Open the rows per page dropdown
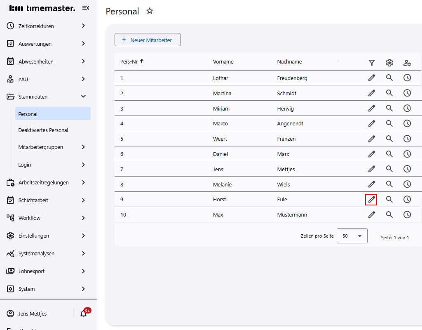 pyautogui.click(x=352, y=236)
